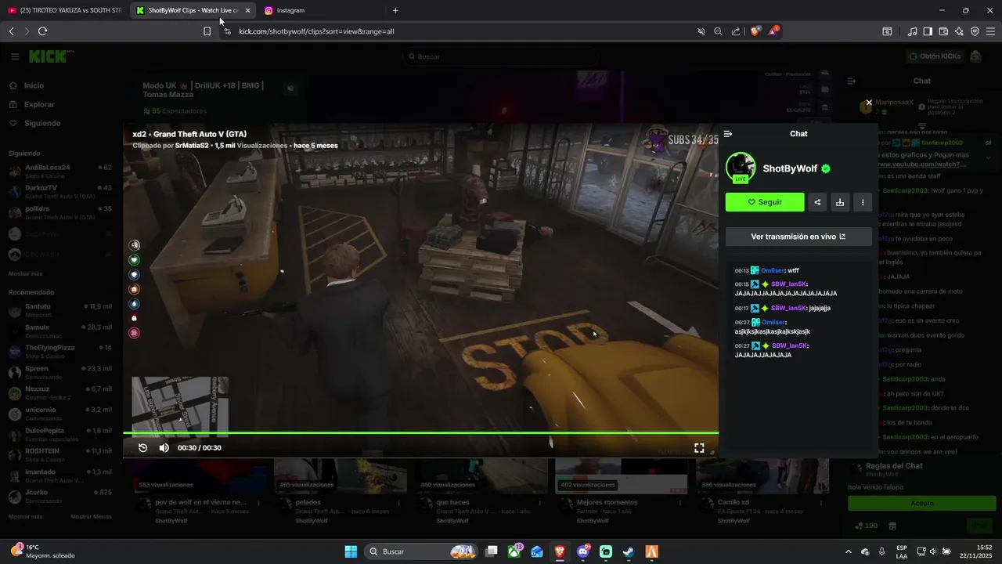The width and height of the screenshot is (1002, 564).
Task: Toggle fullscreen for the clip
Action: pos(699,448)
